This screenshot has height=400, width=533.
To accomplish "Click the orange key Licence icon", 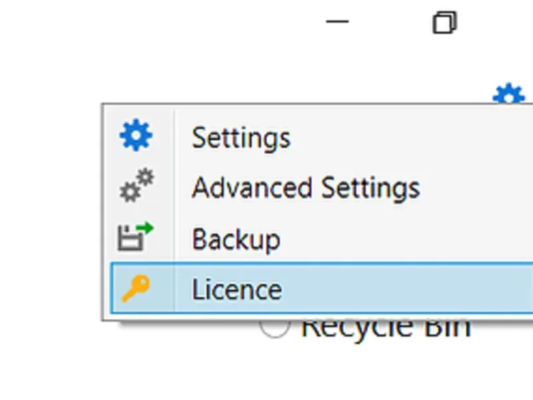I will pyautogui.click(x=136, y=289).
